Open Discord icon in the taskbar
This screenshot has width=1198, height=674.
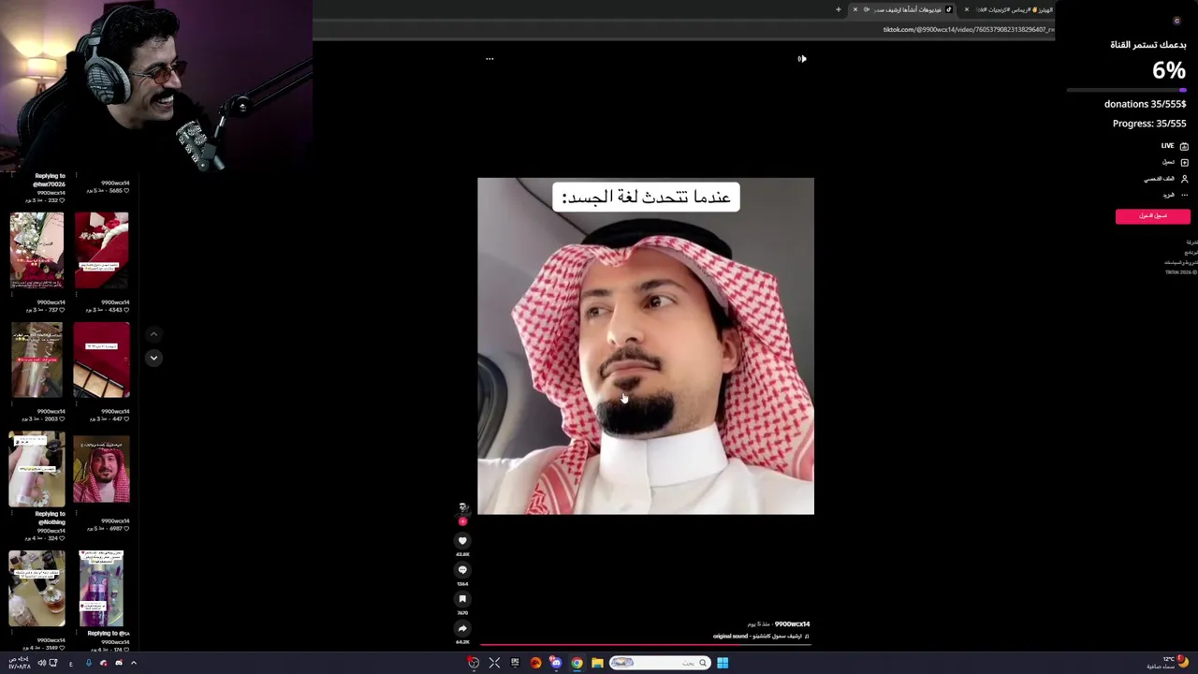(556, 663)
